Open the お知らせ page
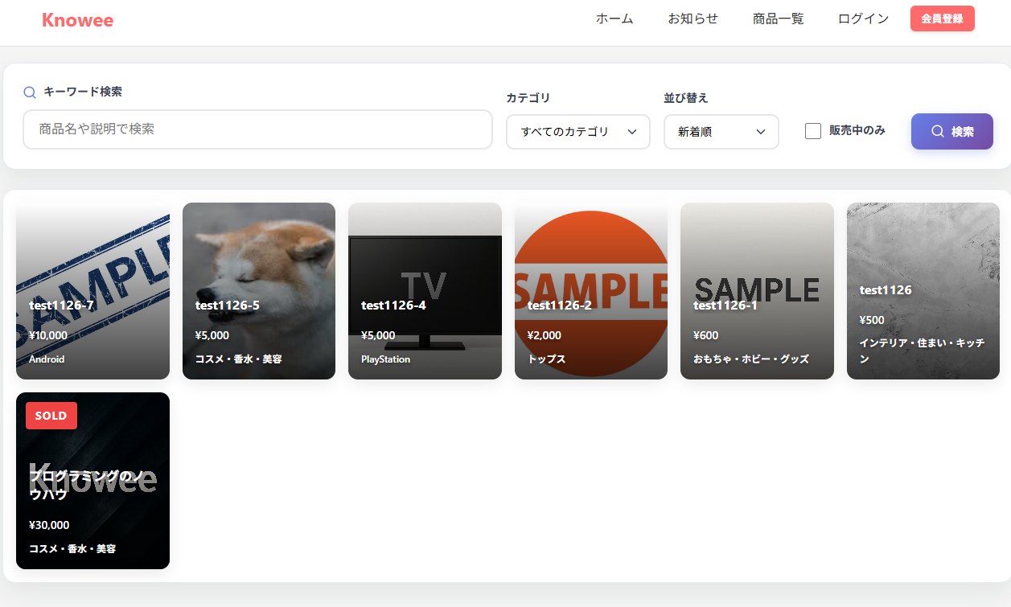Screen dimensions: 1011x607 (x=692, y=18)
